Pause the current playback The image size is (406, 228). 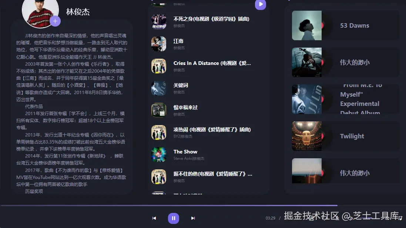click(173, 218)
